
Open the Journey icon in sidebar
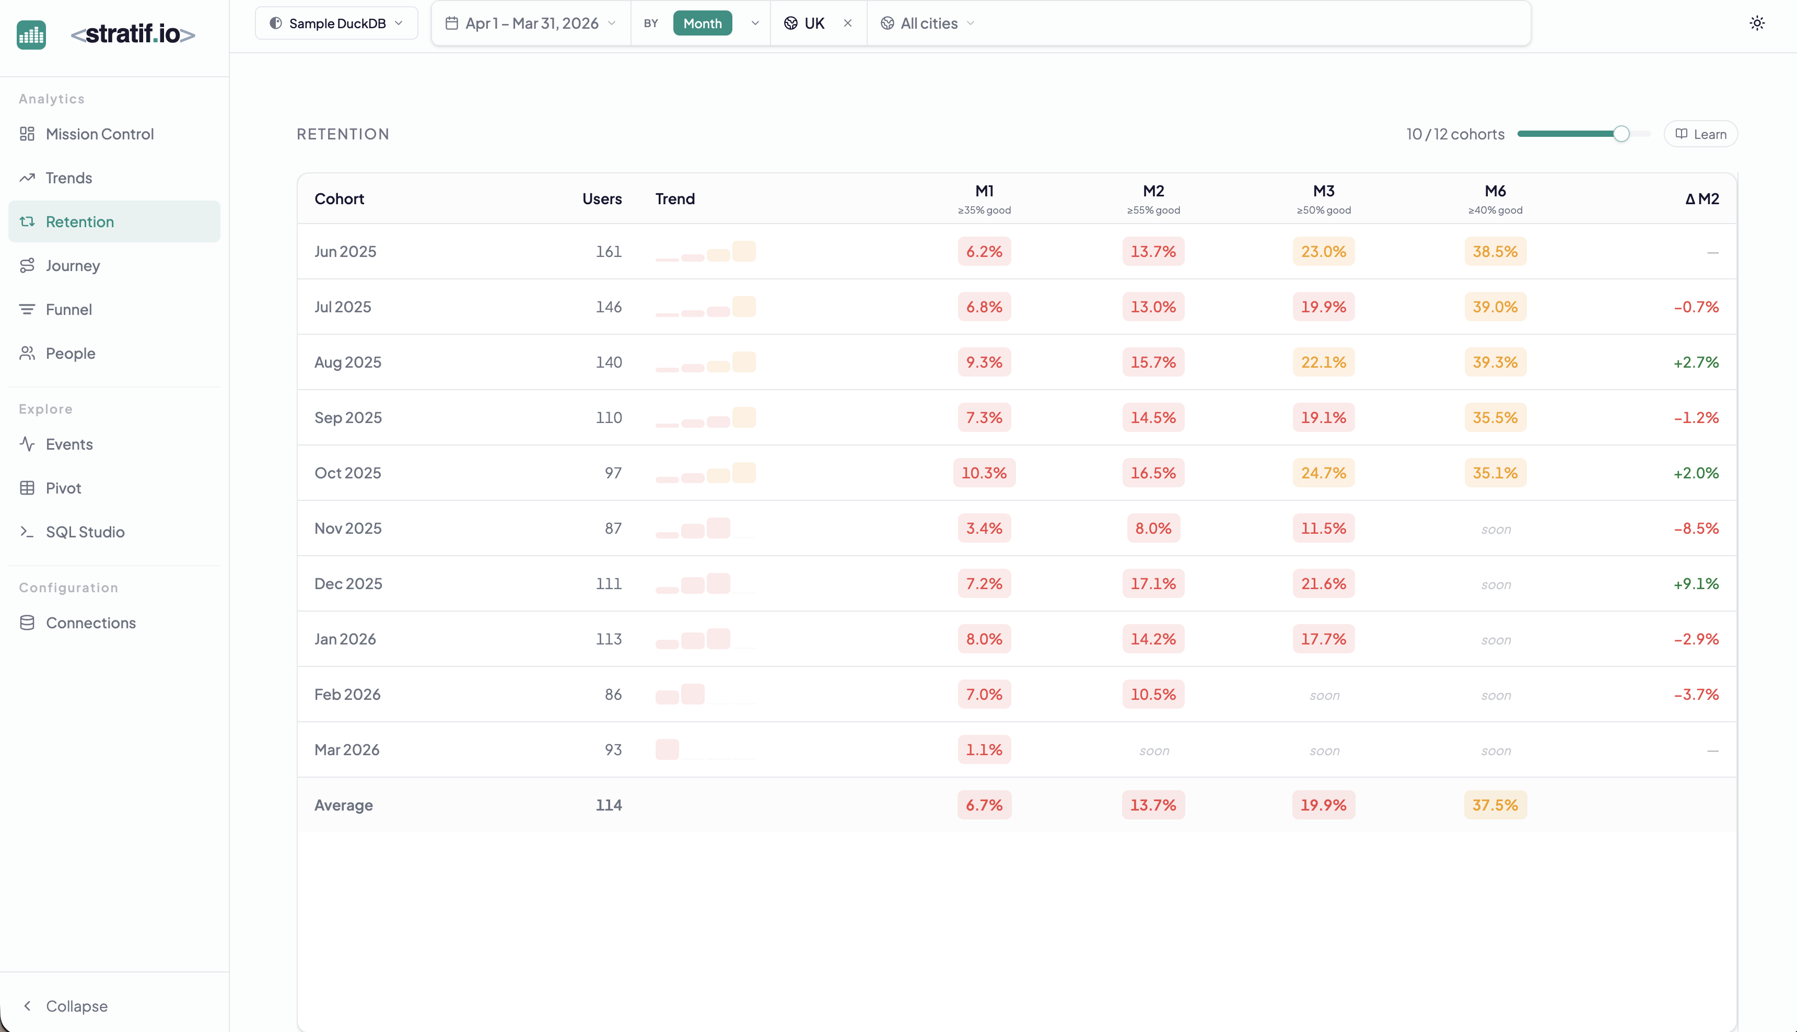click(x=27, y=266)
